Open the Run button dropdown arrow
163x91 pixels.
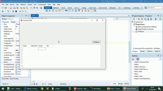click(x=5, y=11)
